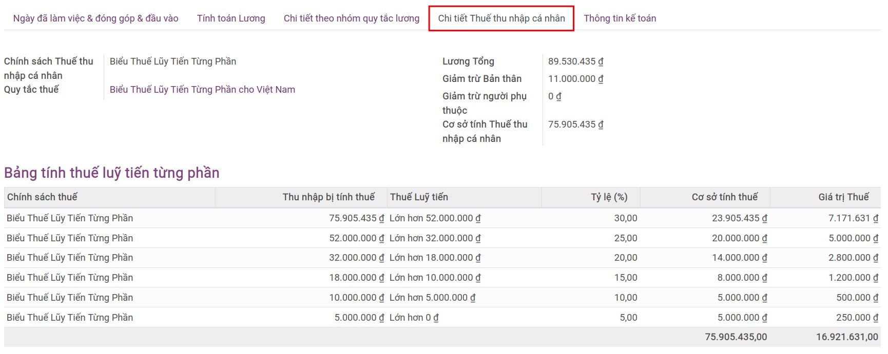Open the 'Thông tin kế toán' tab
The width and height of the screenshot is (888, 354).
click(620, 18)
